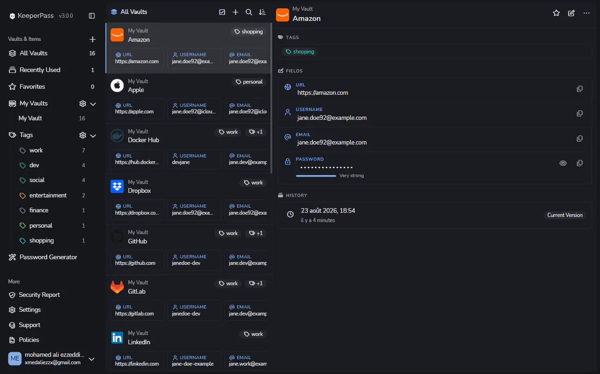Click the Apple item URL field
The height and width of the screenshot is (374, 600).
coord(138,109)
